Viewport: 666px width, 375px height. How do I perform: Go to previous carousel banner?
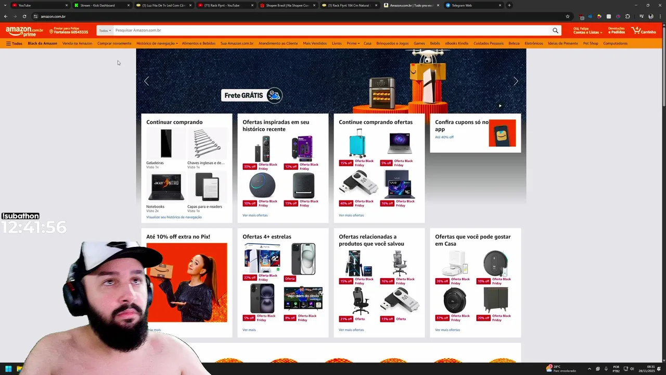tap(146, 81)
